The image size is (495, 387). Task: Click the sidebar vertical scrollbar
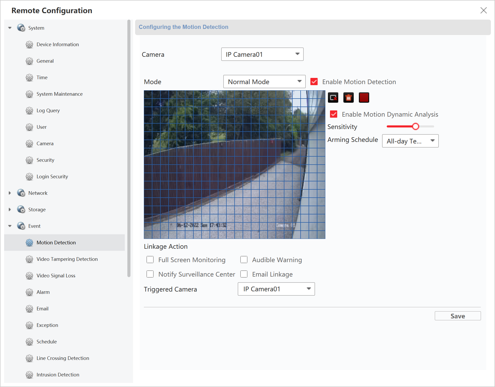coord(129,148)
